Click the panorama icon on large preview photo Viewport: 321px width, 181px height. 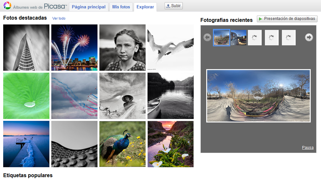pyautogui.click(x=258, y=96)
